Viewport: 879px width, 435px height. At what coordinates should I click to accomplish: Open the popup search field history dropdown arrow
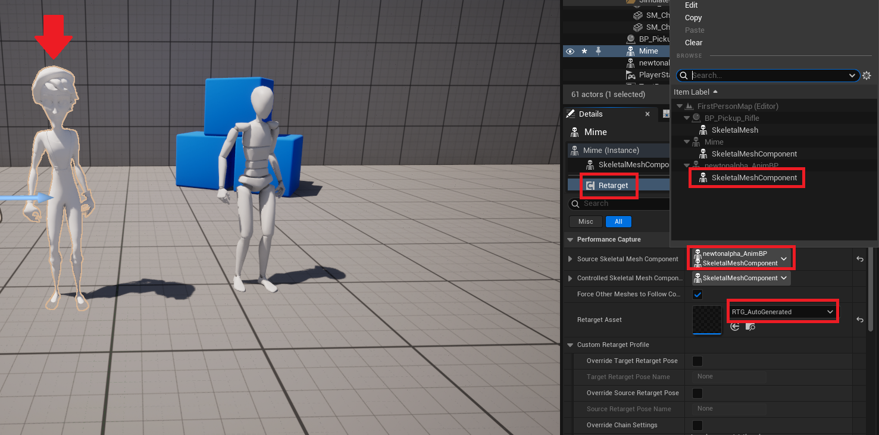(852, 76)
